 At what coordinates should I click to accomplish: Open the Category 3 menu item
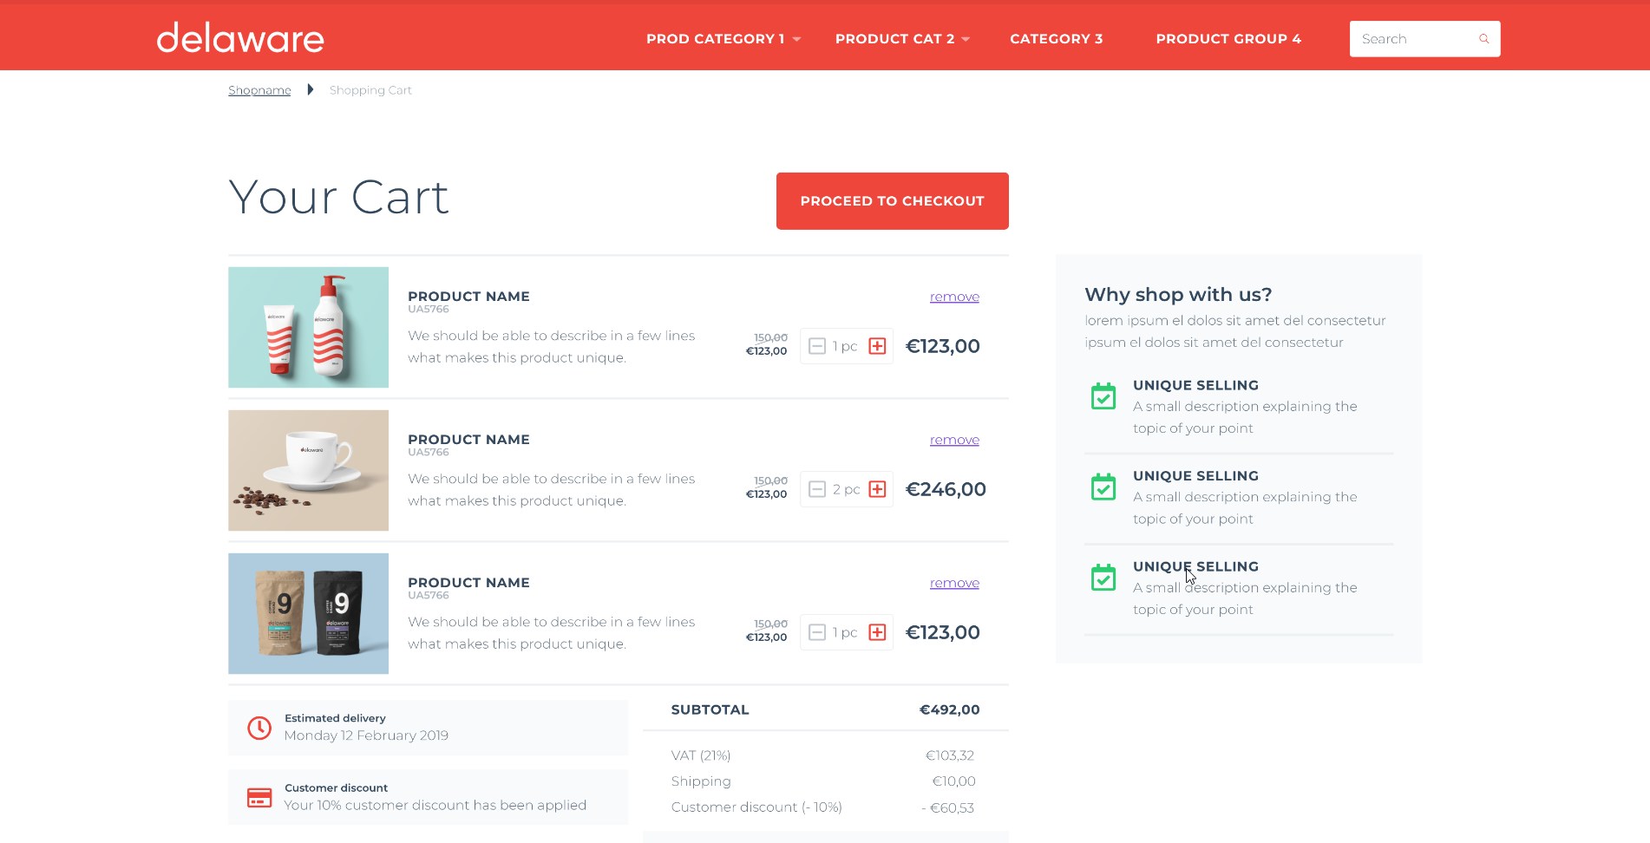[1056, 39]
